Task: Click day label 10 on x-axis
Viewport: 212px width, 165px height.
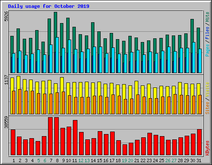Action: click(x=68, y=160)
